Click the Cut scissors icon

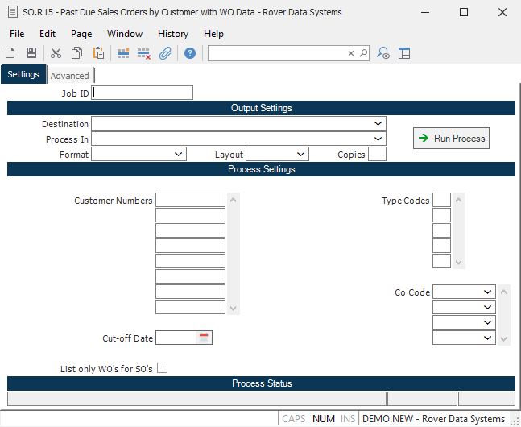coord(56,53)
